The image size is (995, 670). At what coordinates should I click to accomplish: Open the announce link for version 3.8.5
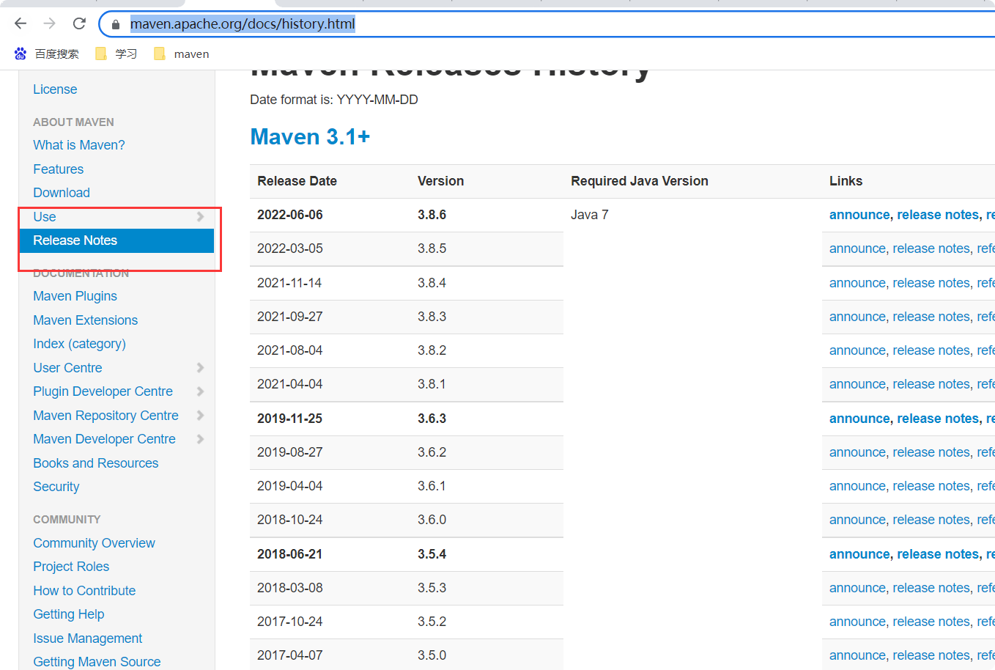pyautogui.click(x=857, y=249)
